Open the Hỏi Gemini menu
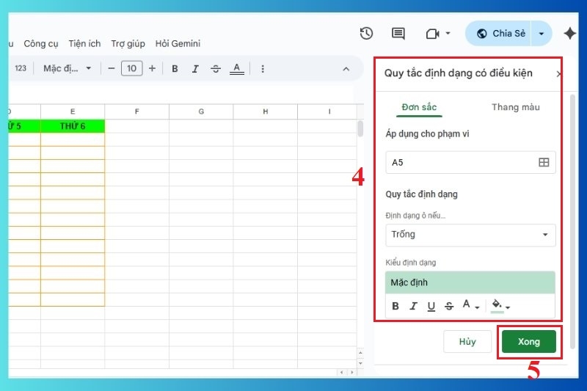 click(178, 44)
